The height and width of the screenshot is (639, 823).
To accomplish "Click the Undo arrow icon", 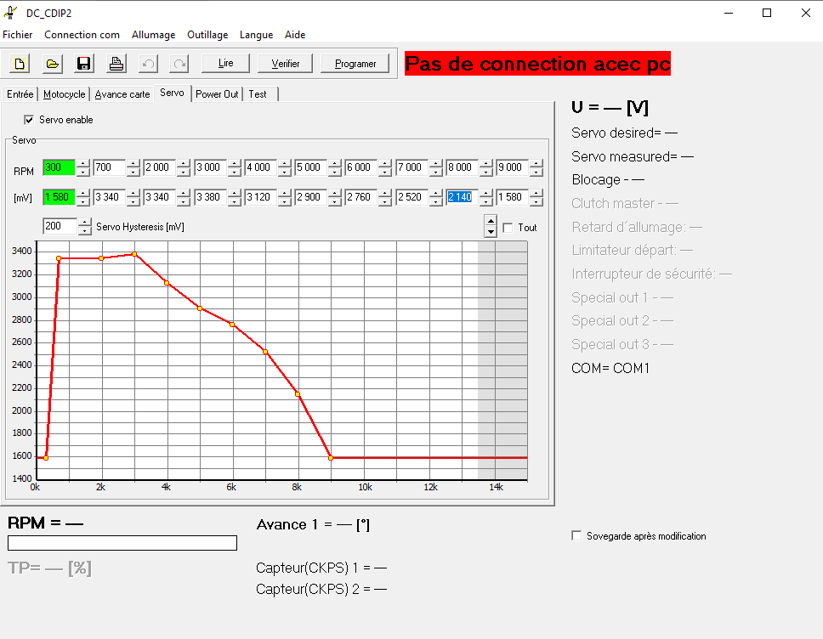I will pyautogui.click(x=148, y=64).
